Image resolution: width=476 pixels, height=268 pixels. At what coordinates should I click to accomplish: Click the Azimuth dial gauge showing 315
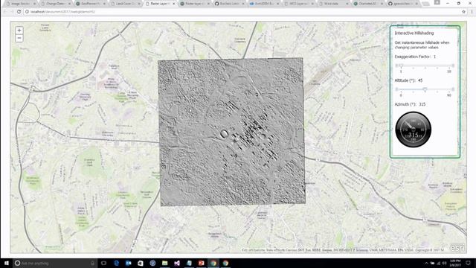(413, 130)
